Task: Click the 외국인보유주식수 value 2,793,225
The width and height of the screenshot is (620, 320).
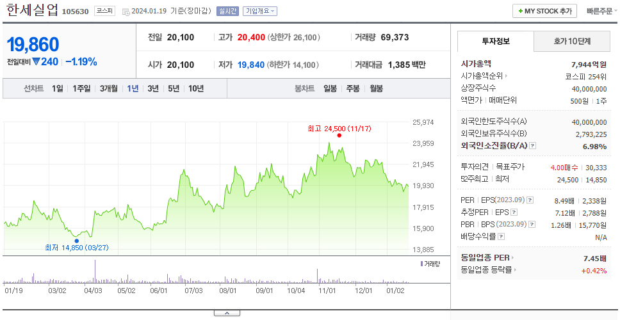Action: pyautogui.click(x=591, y=134)
